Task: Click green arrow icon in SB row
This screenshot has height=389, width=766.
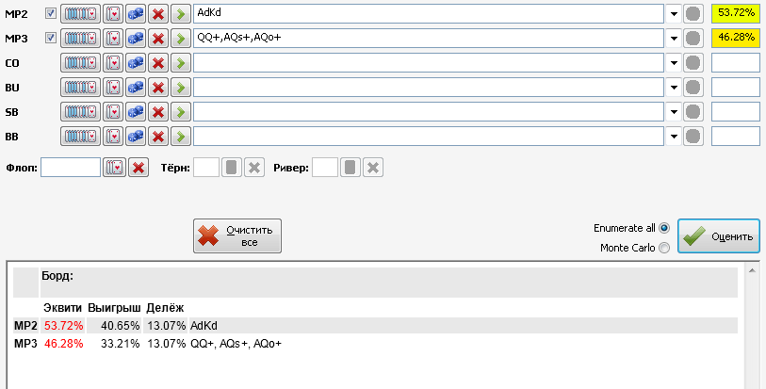Action: 181,112
